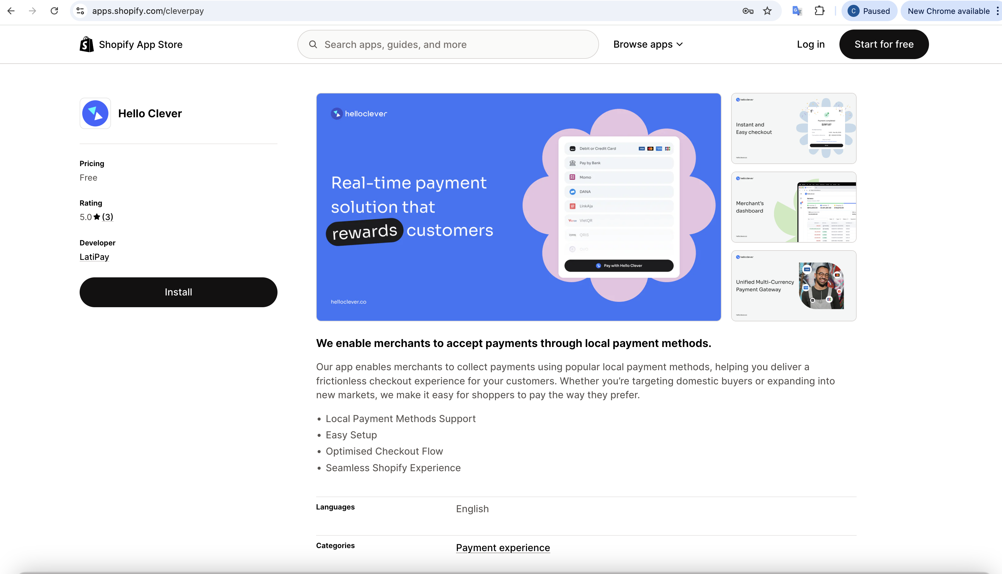
Task: Bookmark page with the star icon
Action: point(767,11)
